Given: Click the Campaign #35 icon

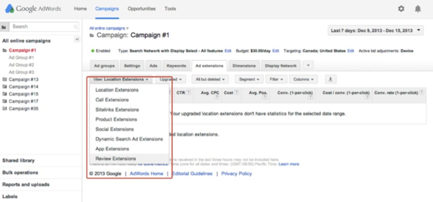Looking at the screenshot, I should 4,108.
